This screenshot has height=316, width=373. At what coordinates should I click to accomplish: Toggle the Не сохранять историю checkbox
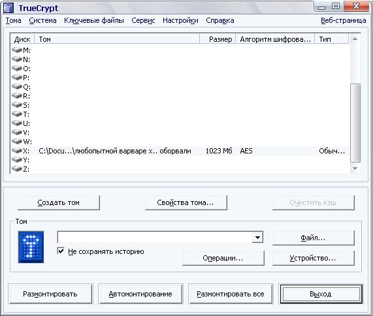(x=61, y=251)
